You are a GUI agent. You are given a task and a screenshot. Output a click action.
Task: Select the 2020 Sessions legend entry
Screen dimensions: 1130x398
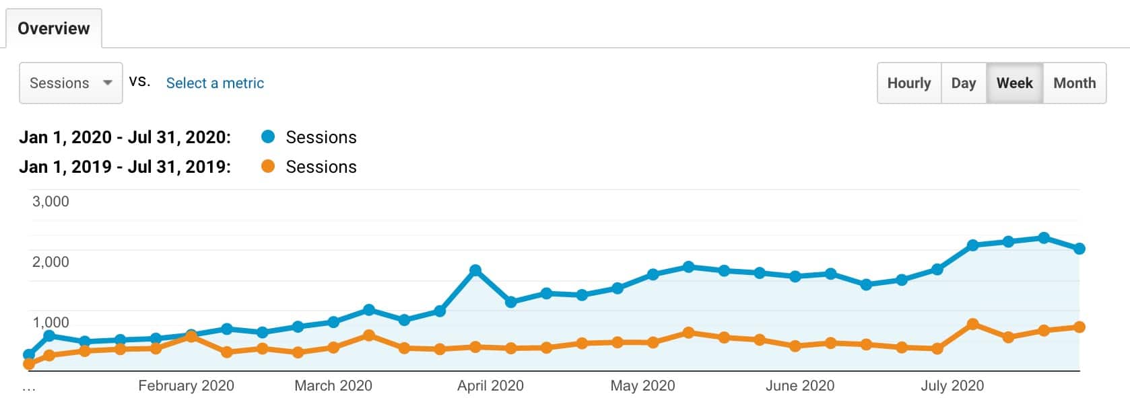[x=321, y=137]
